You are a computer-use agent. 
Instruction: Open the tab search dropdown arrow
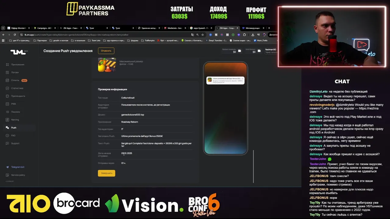coord(3,28)
